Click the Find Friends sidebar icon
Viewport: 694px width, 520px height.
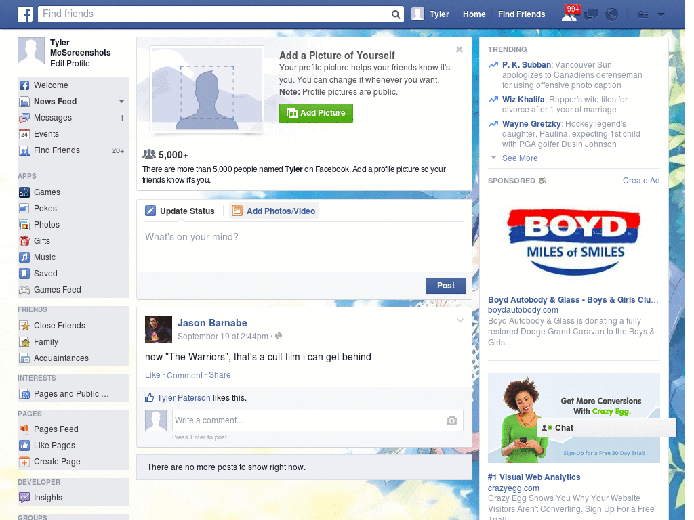(24, 150)
